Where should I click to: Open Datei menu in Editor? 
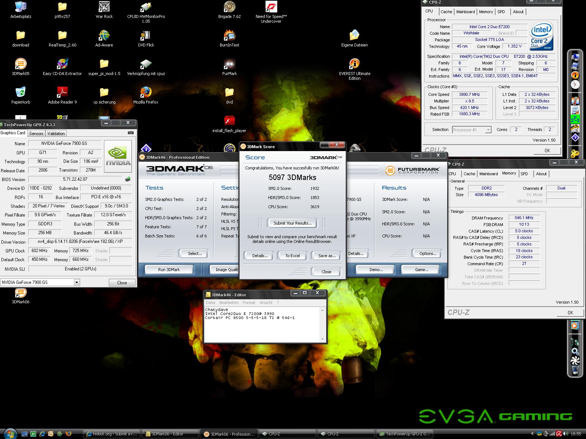[x=211, y=303]
